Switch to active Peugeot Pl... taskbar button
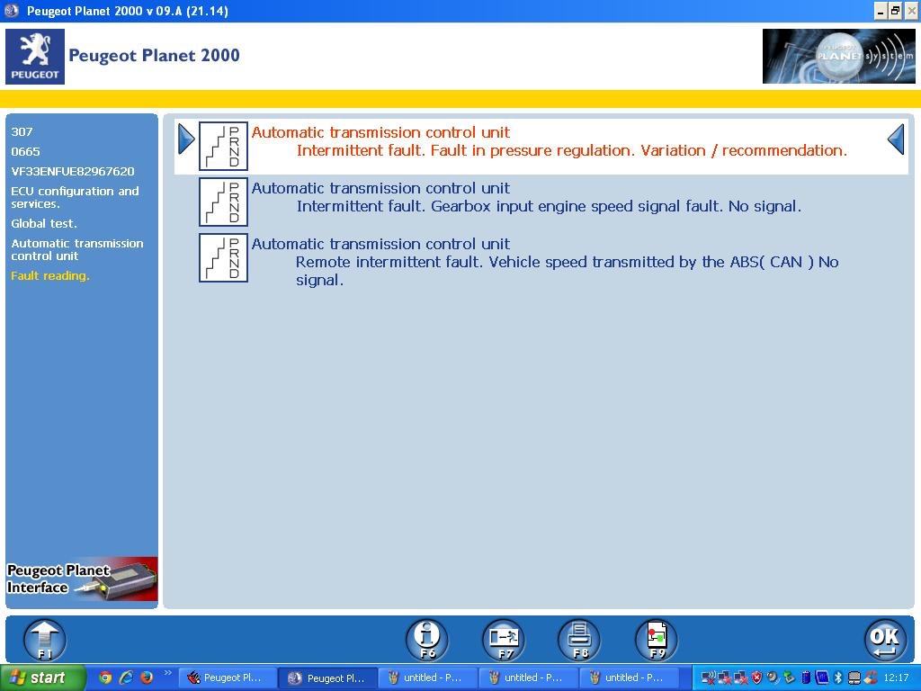This screenshot has width=921, height=691. [326, 678]
